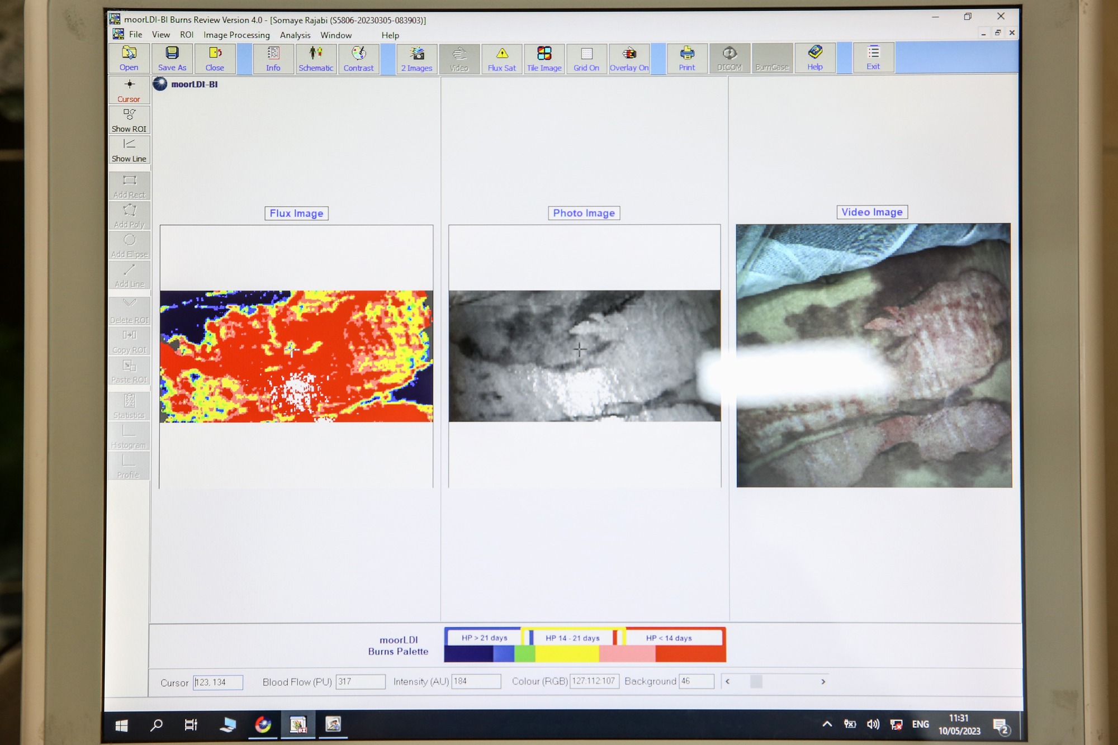Adjust image with Contrast tool
This screenshot has height=745, width=1118.
(358, 59)
